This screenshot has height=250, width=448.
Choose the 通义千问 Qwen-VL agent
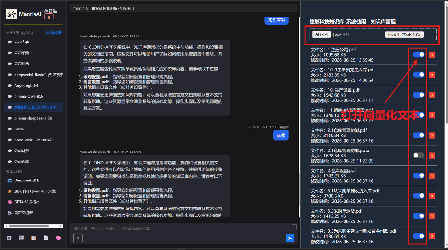pos(34,191)
